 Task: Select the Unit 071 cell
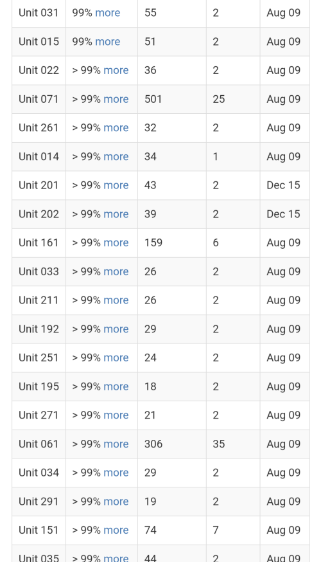tap(39, 99)
